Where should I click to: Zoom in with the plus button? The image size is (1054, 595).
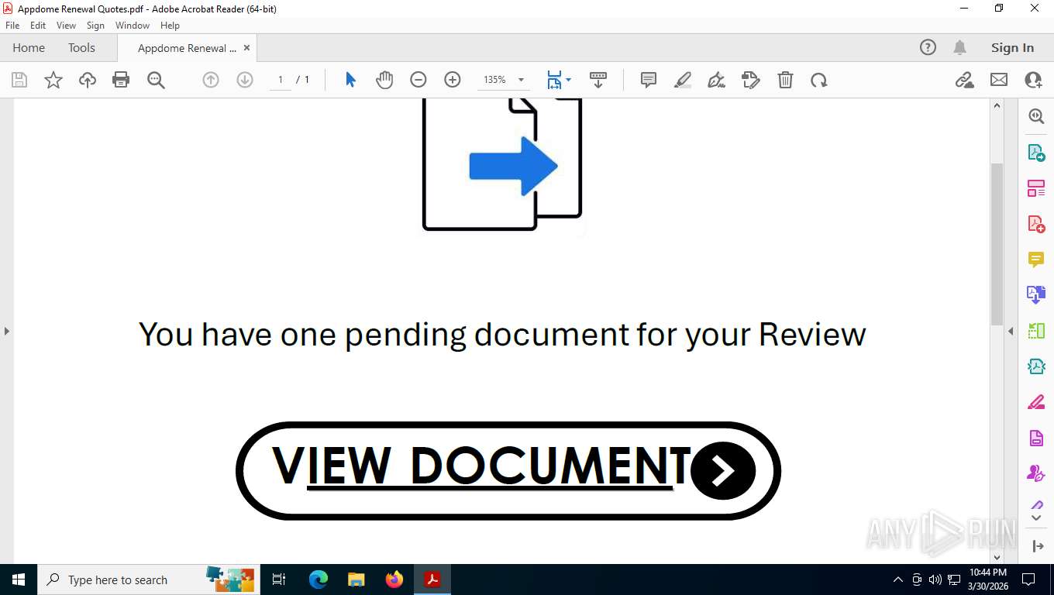click(453, 80)
